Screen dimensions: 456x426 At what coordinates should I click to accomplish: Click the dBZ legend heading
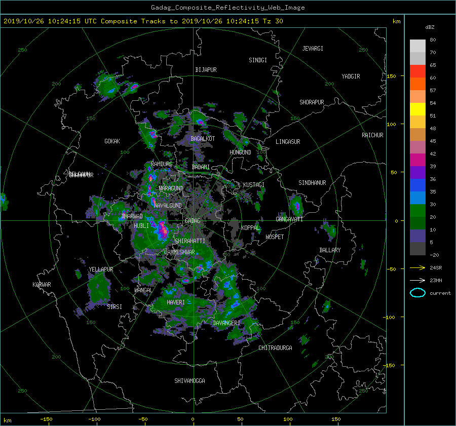tap(430, 27)
